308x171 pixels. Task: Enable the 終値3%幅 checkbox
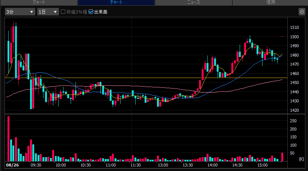(63, 12)
